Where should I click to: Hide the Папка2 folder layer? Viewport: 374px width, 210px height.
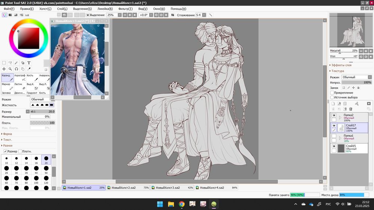click(x=334, y=115)
